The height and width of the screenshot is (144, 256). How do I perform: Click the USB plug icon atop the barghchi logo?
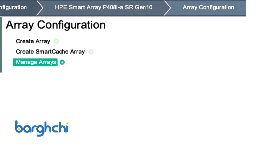(x=16, y=121)
